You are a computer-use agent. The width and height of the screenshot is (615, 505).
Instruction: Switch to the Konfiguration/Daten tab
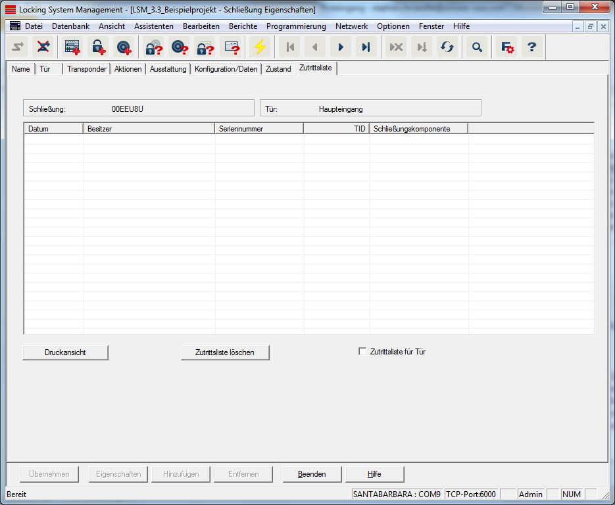(226, 69)
